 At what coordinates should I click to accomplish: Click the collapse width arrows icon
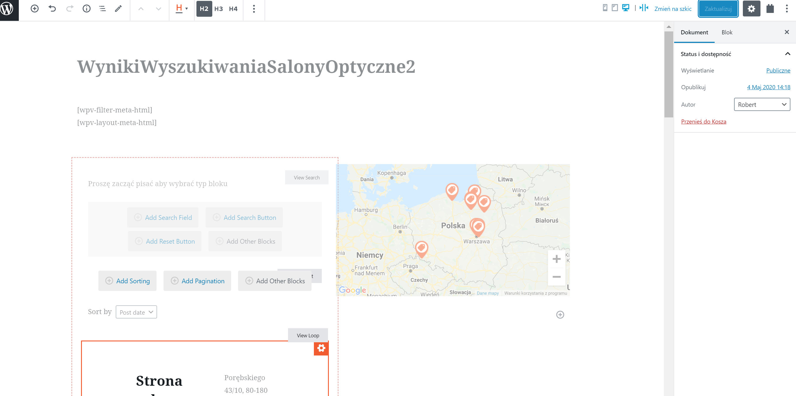point(644,8)
